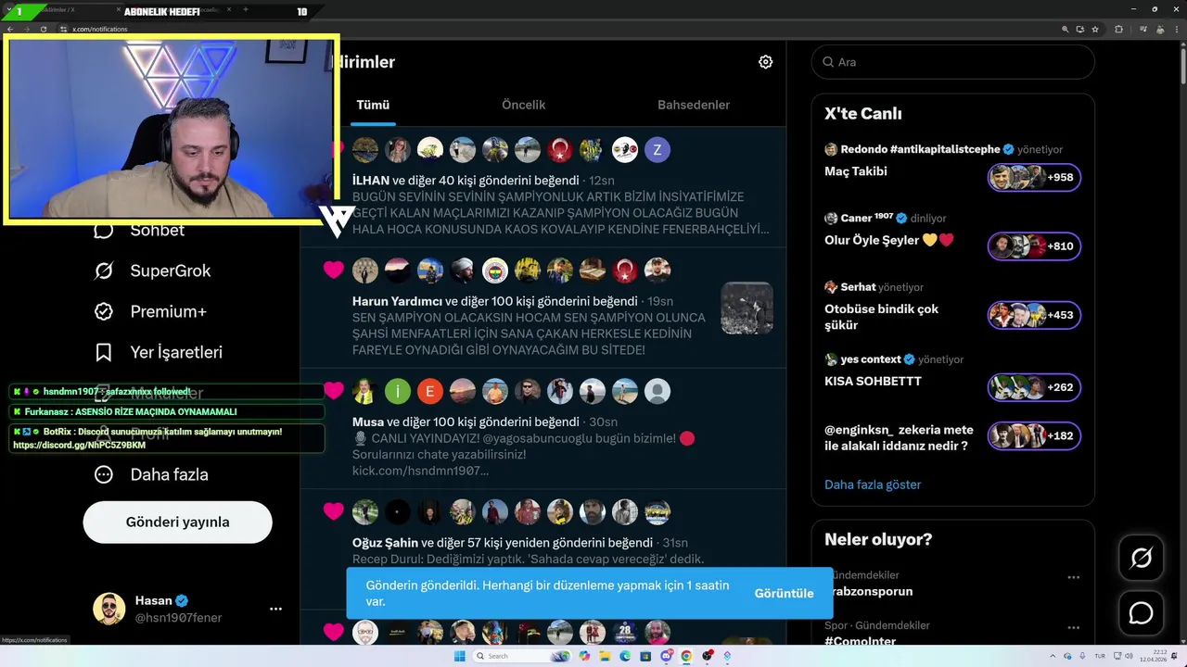Screen dimensions: 1187x667
Task: Open Yer İşaretleri bookmarks
Action: coord(158,352)
